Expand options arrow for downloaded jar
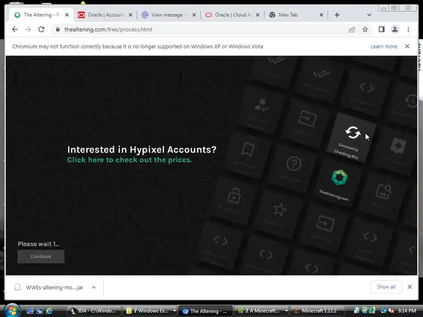The width and height of the screenshot is (423, 317). pyautogui.click(x=94, y=287)
